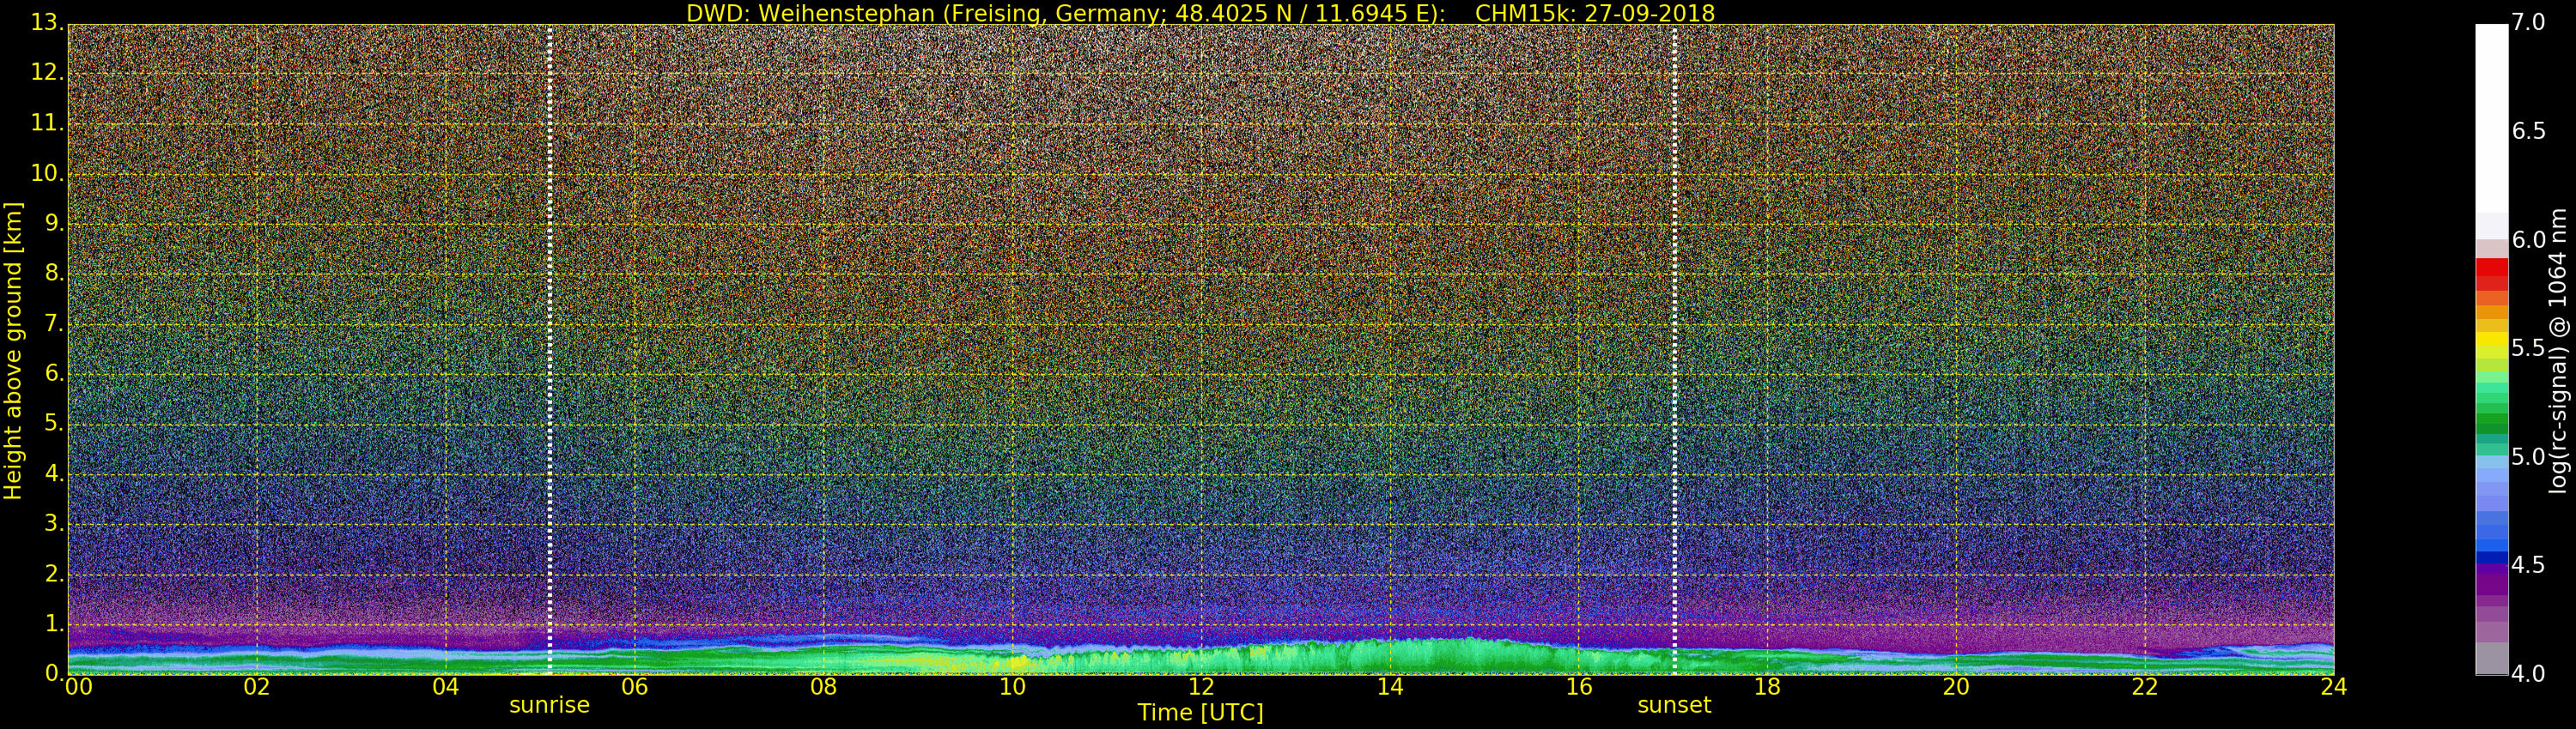
Task: Click the '6.5' colorbar tick label
Action: (2528, 132)
